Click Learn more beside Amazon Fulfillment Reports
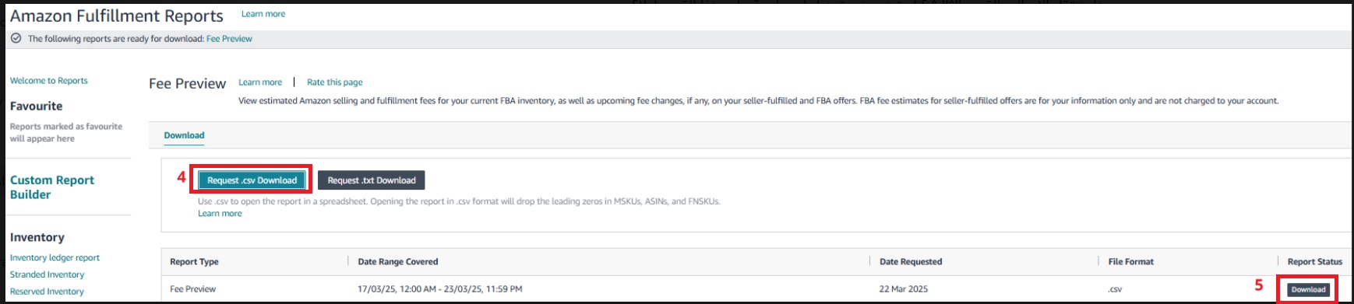 pyautogui.click(x=263, y=14)
